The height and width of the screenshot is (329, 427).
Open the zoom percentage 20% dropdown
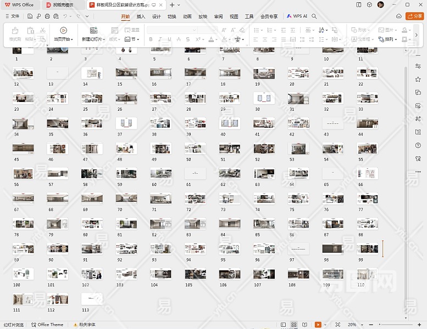354,325
